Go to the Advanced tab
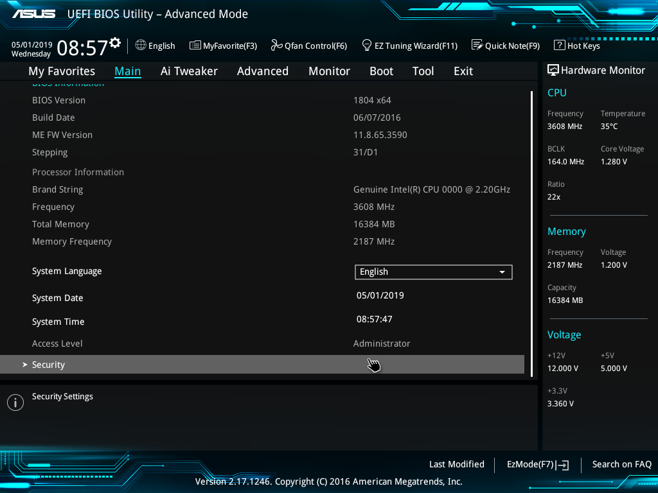 pyautogui.click(x=263, y=71)
